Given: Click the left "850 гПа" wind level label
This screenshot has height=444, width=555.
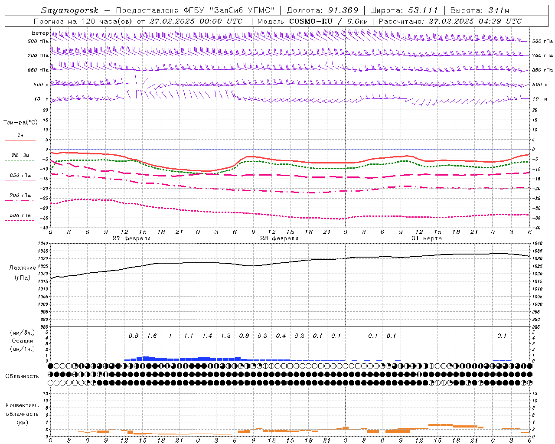Looking at the screenshot, I should [38, 70].
